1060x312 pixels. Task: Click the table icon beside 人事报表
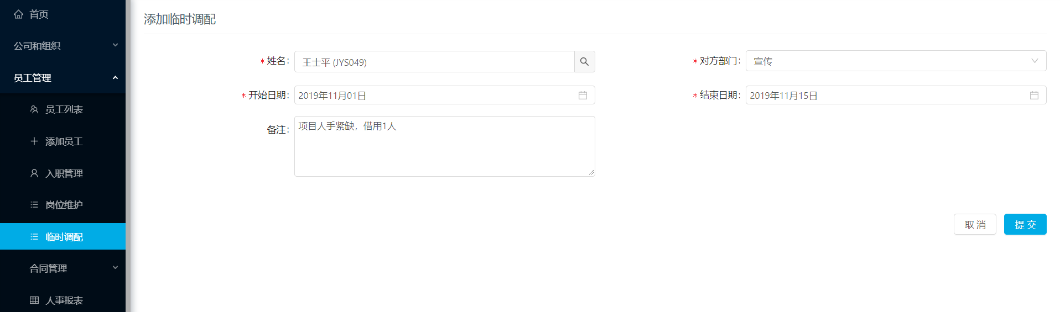coord(34,300)
